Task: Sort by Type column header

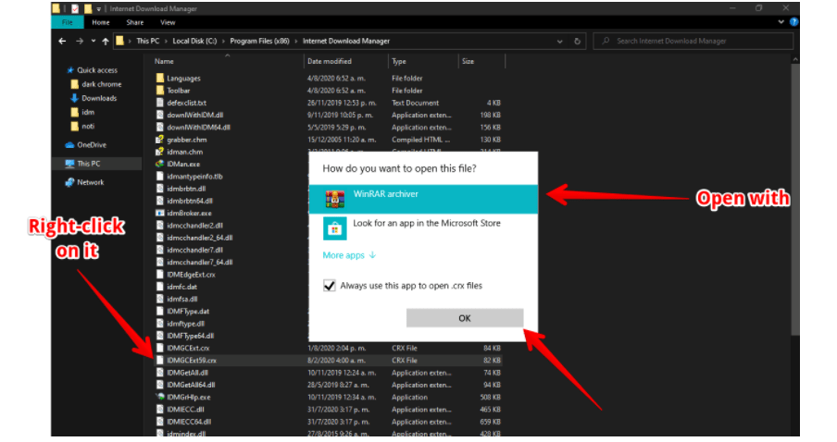Action: coord(399,61)
